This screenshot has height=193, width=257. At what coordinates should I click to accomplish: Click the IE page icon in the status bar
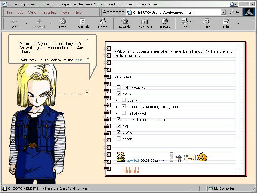(4, 188)
